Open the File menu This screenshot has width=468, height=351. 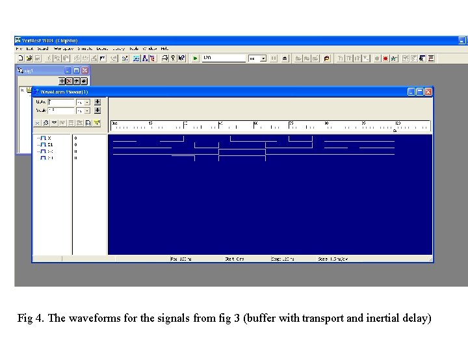pos(19,49)
